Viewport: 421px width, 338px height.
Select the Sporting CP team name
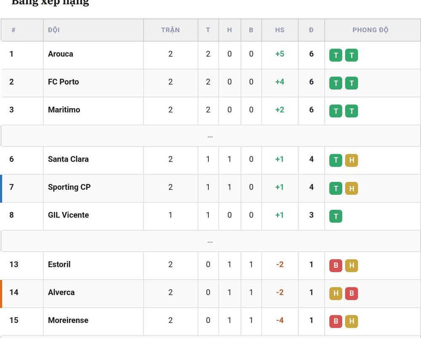(x=69, y=187)
